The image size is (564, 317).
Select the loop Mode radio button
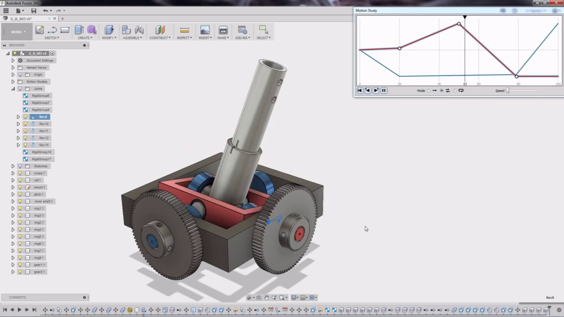pos(455,91)
